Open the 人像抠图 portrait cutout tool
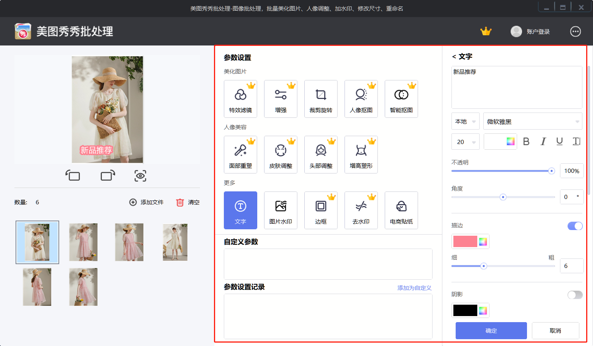Image resolution: width=593 pixels, height=346 pixels. (x=361, y=99)
